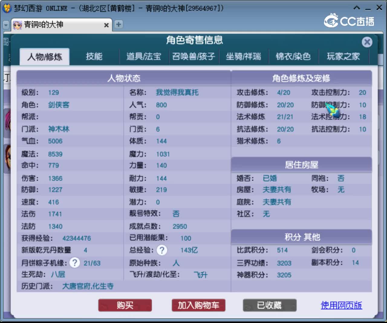The image size is (387, 323).
Task: Click the 总经验 help question mark
Action: 162,250
